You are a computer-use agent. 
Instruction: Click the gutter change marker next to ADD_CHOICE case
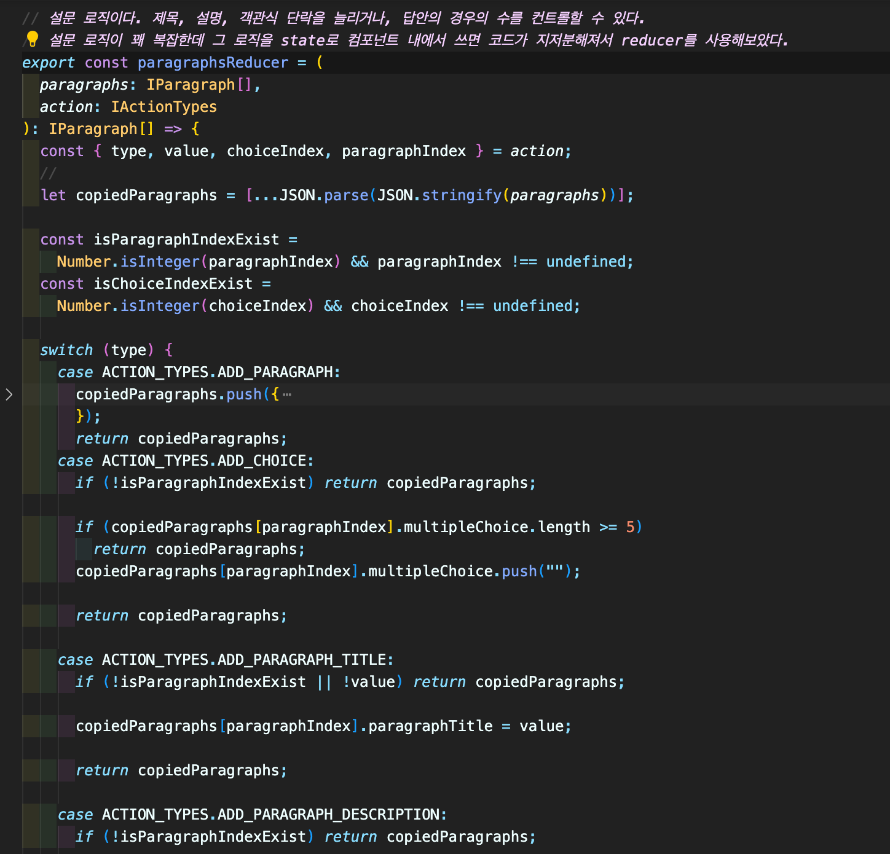(x=31, y=461)
